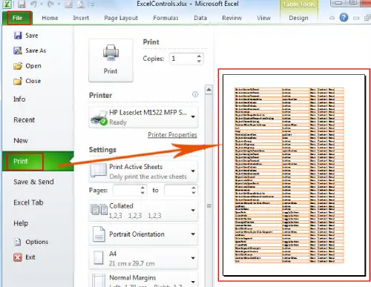
Task: Click the Portrait Orientation page icon
Action: coord(99,234)
